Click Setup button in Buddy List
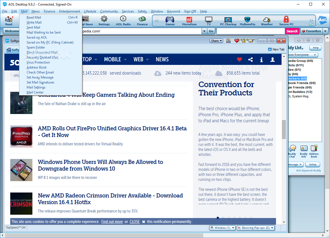The height and width of the screenshot is (238, 330). pos(313,164)
